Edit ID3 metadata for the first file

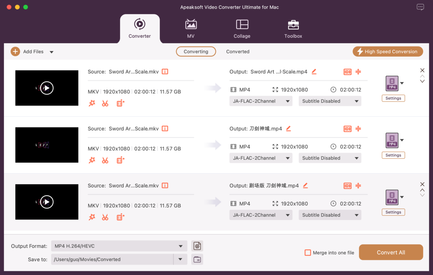point(347,72)
